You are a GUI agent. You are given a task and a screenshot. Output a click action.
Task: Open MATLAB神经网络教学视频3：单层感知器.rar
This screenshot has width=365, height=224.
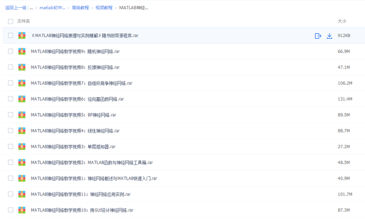(x=73, y=147)
